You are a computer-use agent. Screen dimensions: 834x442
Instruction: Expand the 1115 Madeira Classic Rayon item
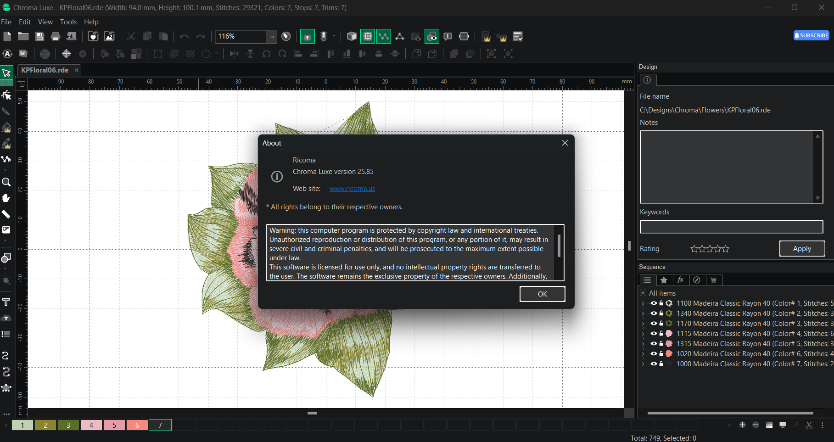coord(643,333)
